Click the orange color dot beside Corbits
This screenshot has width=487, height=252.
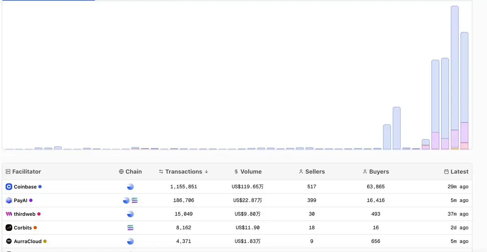click(35, 228)
